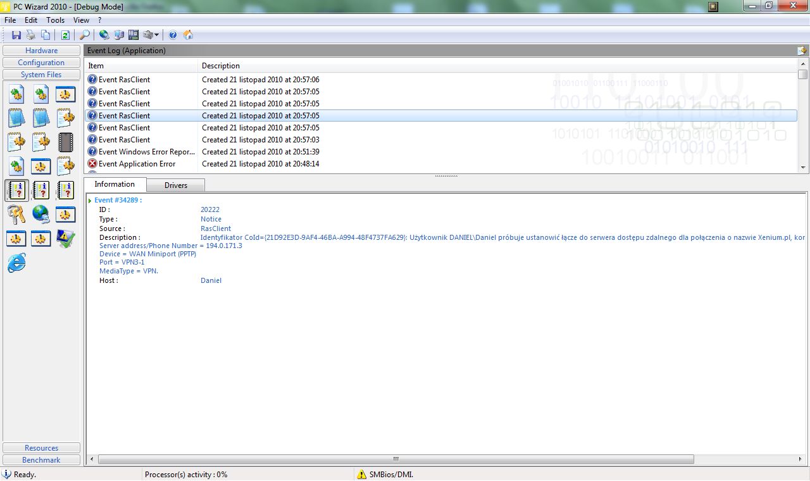The image size is (810, 481).
Task: Click the ID value 20222
Action: click(210, 209)
